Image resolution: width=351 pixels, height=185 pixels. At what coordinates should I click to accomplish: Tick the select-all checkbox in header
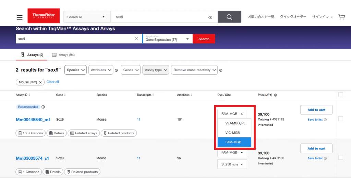click(x=340, y=95)
